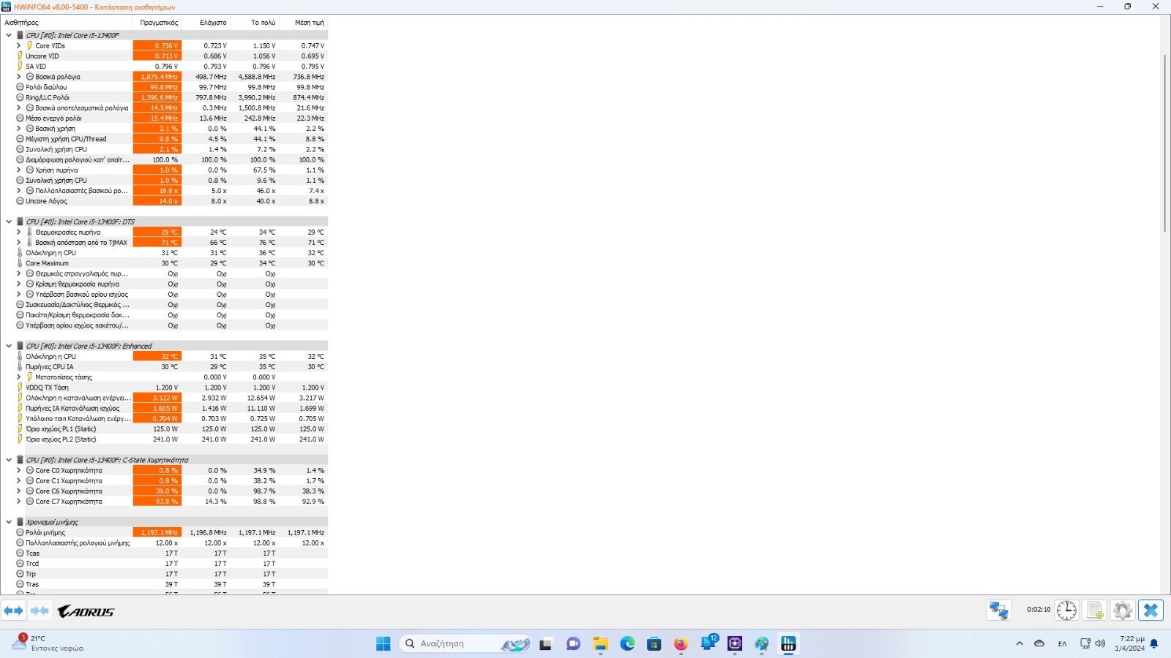The image size is (1171, 658).
Task: Switch input language via ΕΛ indicator
Action: coord(1062,643)
